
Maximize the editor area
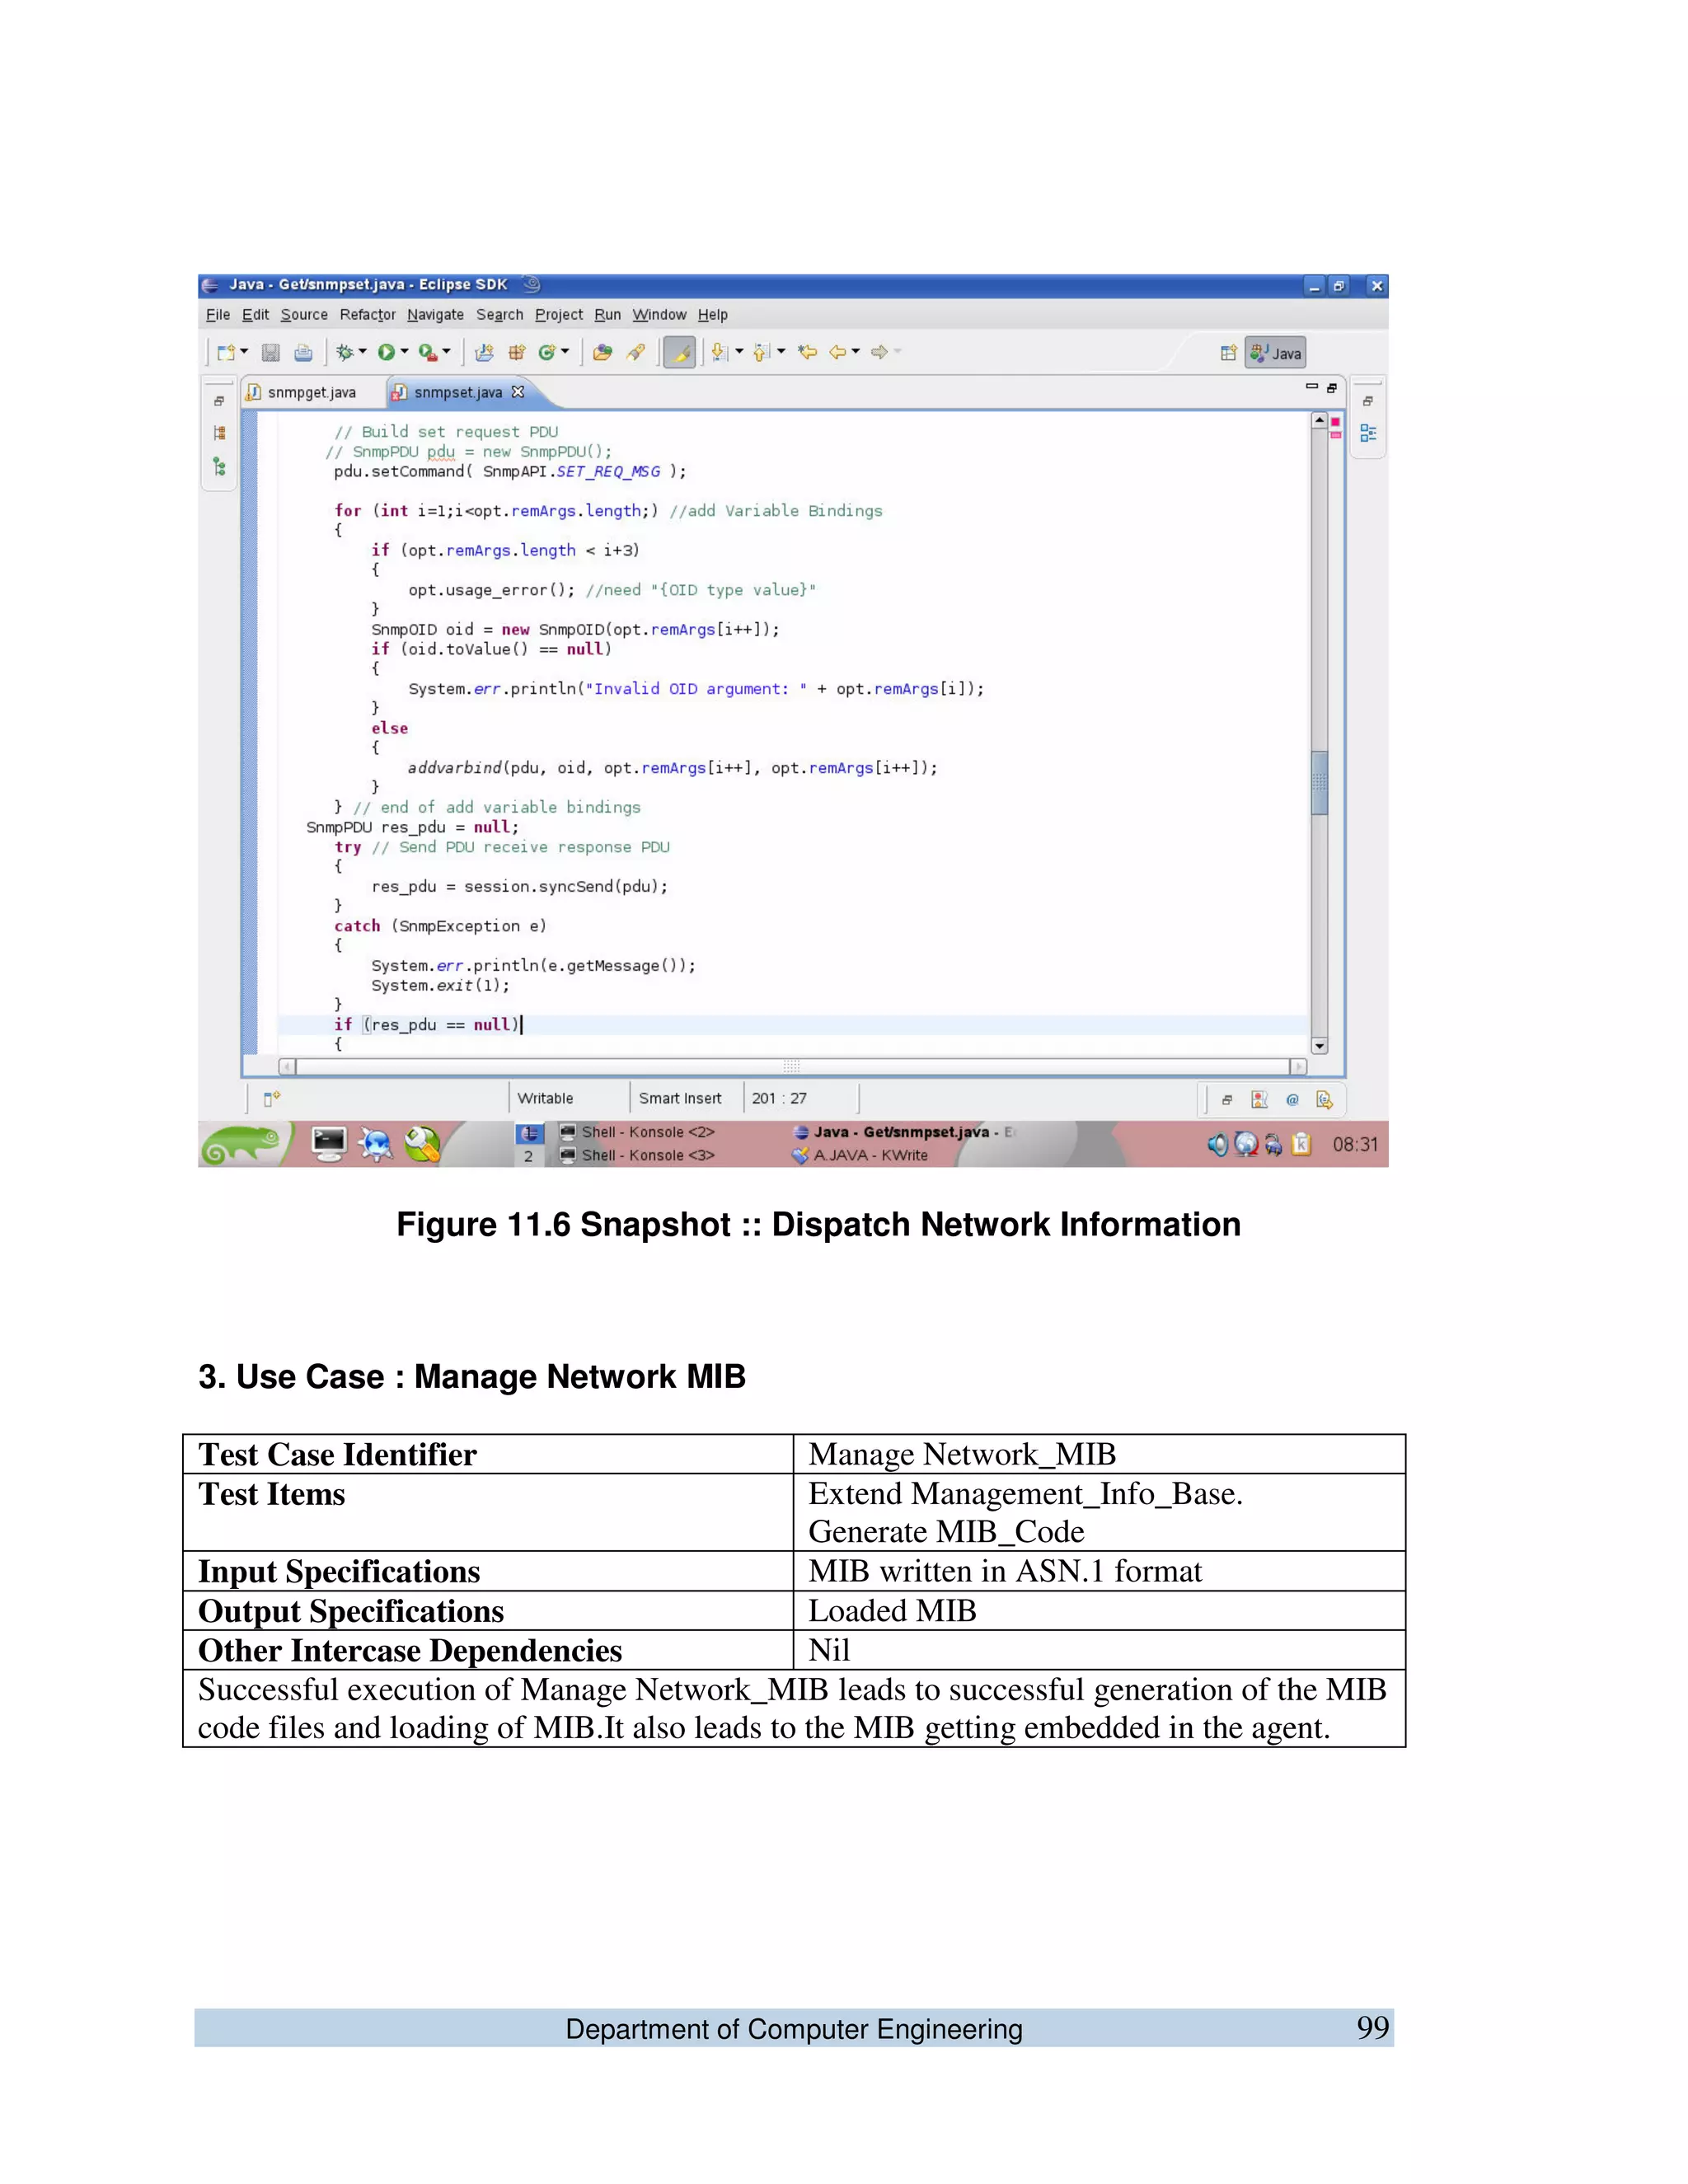(x=1331, y=387)
